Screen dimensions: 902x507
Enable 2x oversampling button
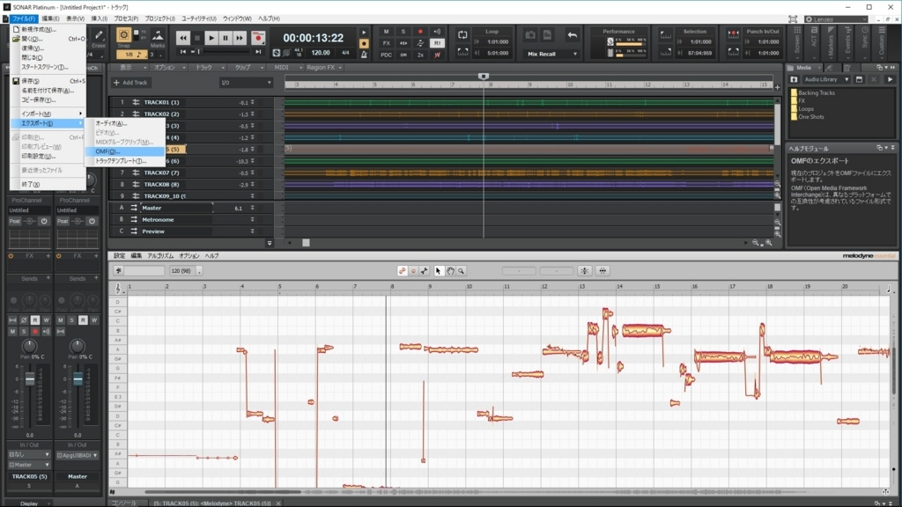click(x=420, y=55)
